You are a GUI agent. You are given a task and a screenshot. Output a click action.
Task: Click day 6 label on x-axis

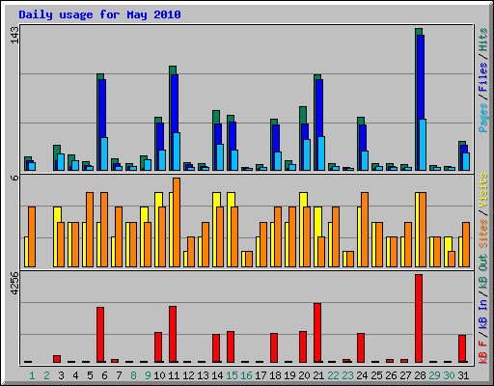pos(104,375)
